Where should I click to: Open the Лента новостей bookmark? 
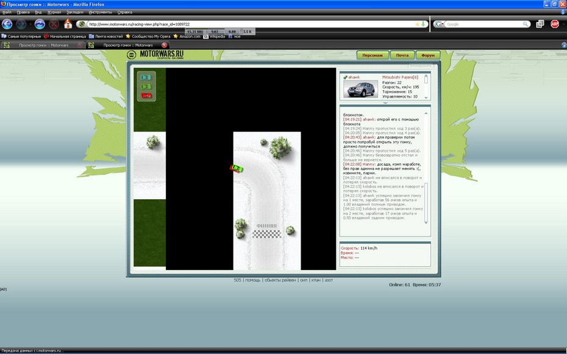(106, 36)
